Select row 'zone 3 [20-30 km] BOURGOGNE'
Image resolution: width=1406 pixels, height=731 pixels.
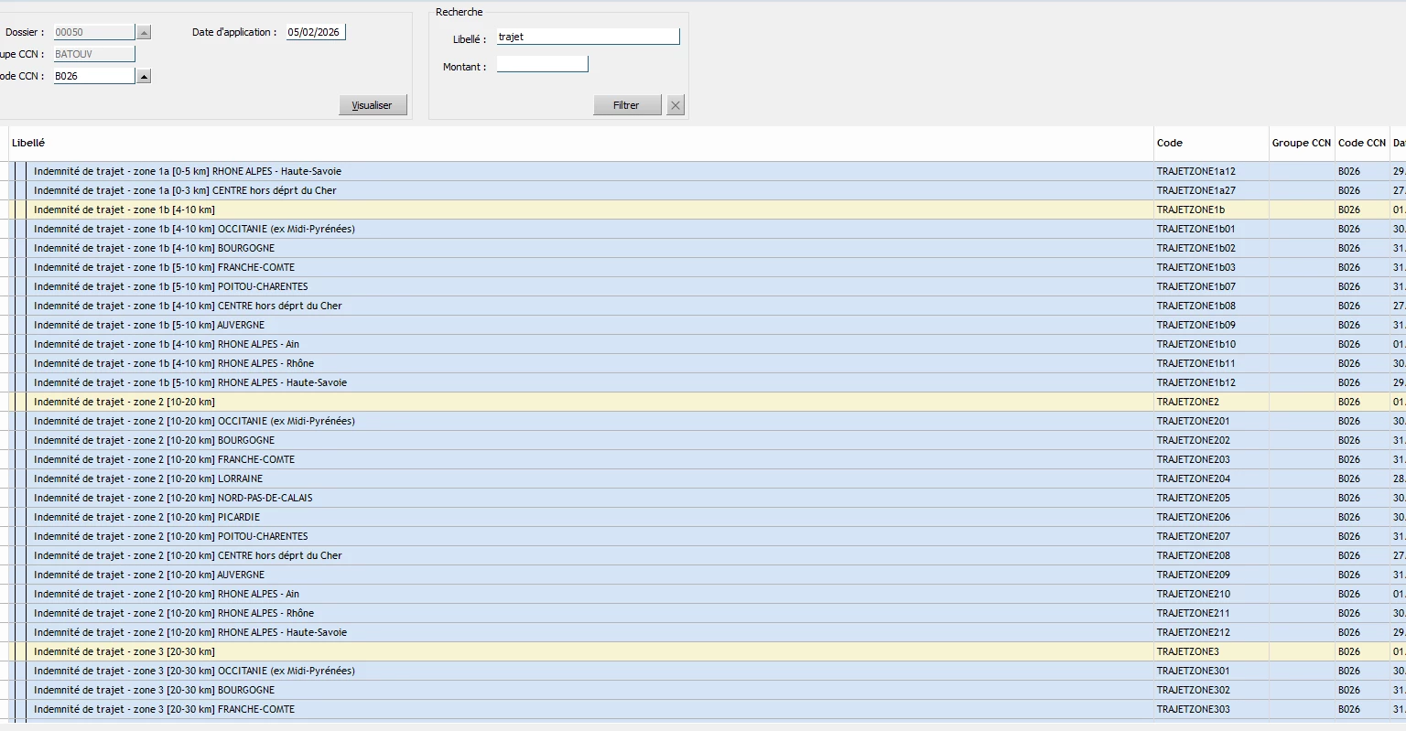(x=703, y=690)
